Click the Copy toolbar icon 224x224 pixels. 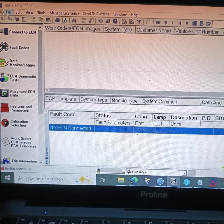point(41,20)
